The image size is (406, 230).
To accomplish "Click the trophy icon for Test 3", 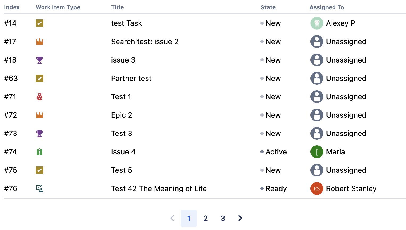I will click(x=39, y=134).
